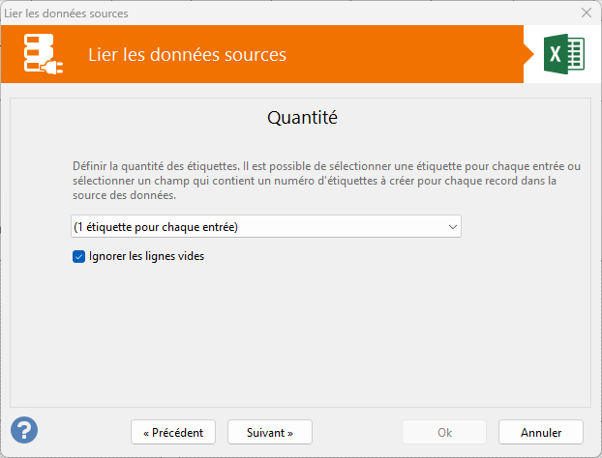This screenshot has width=602, height=458.
Task: Click the data source server plug icon
Action: 45,55
